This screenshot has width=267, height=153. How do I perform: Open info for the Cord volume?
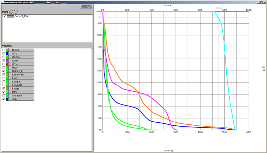[x=10, y=61]
